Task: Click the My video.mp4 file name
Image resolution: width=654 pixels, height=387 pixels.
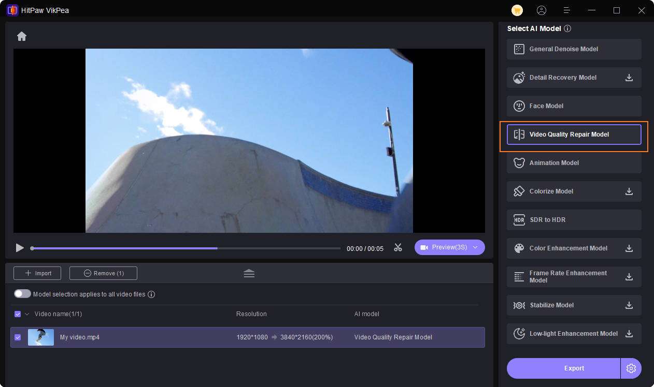Action: click(80, 337)
